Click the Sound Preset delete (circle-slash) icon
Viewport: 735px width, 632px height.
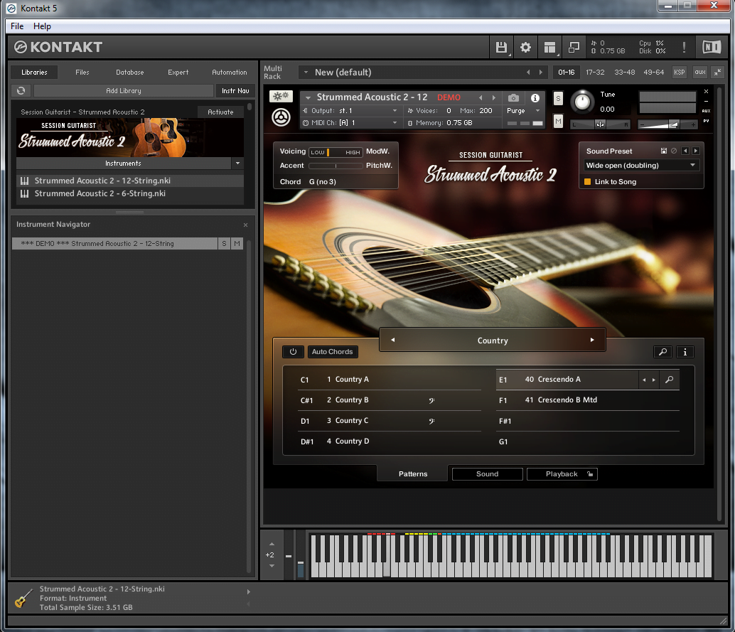tap(674, 151)
